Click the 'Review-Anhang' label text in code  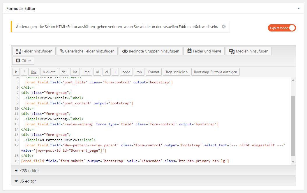(53, 119)
